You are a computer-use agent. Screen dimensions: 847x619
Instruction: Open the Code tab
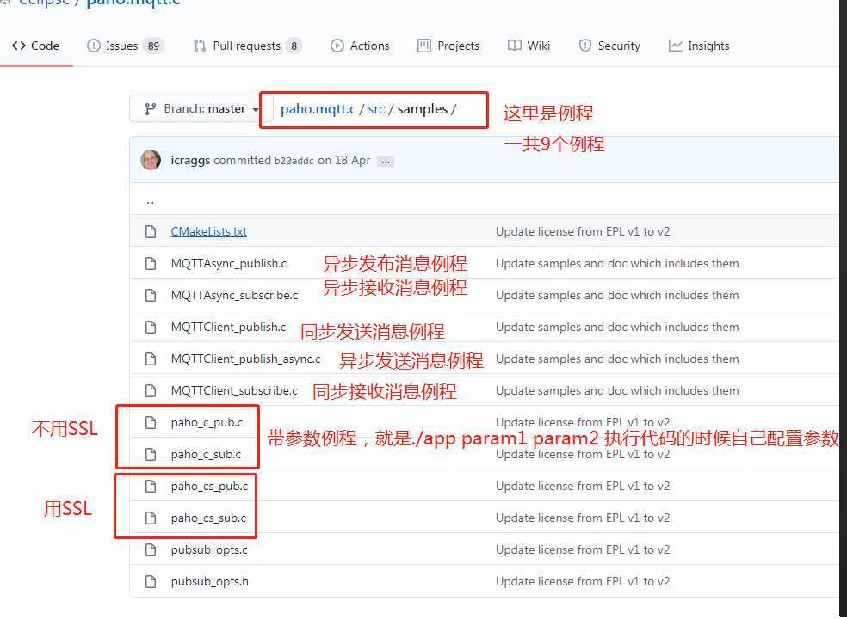(x=35, y=46)
